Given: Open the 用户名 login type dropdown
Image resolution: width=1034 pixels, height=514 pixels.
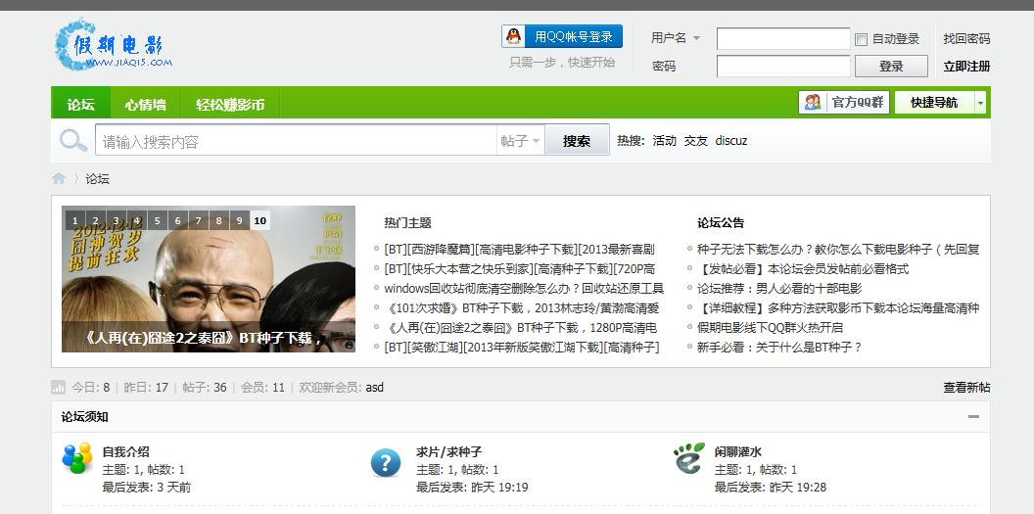Looking at the screenshot, I should tap(696, 38).
